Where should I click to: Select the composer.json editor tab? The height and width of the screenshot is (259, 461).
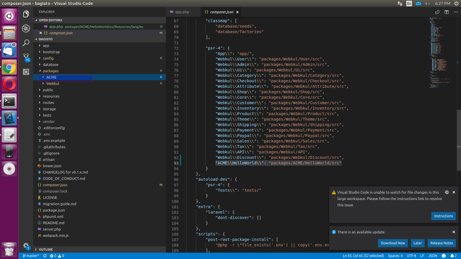[x=221, y=12]
